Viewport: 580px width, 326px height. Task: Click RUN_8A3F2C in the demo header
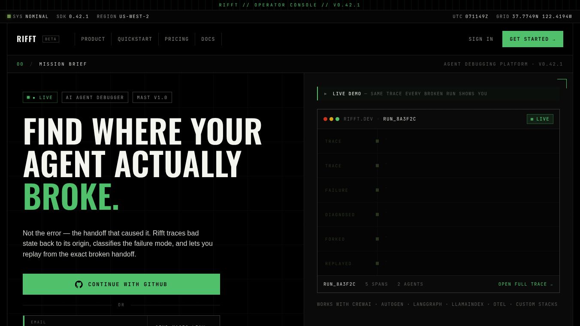(x=399, y=119)
